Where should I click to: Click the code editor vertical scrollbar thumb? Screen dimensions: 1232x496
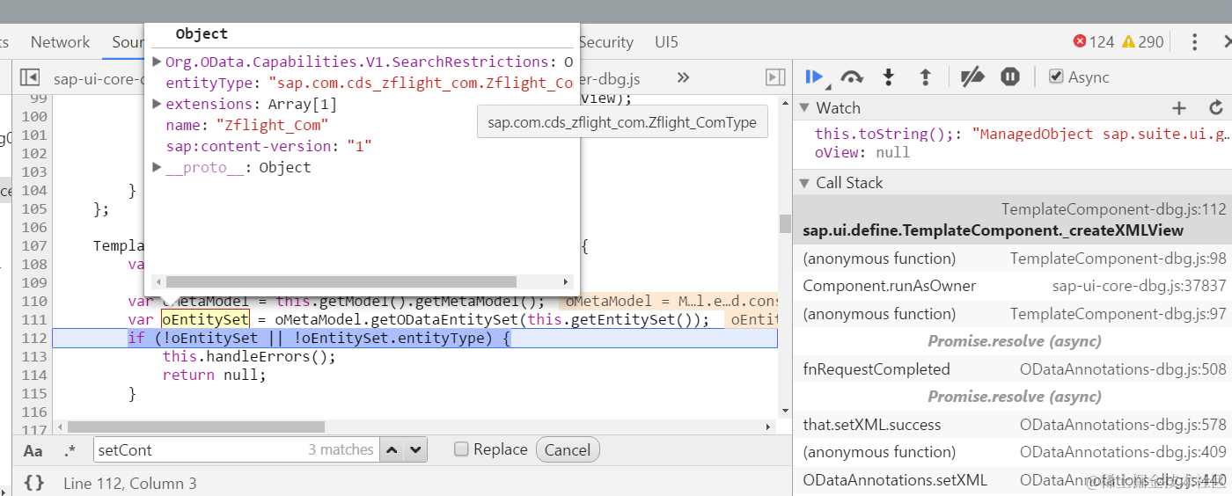pyautogui.click(x=785, y=223)
